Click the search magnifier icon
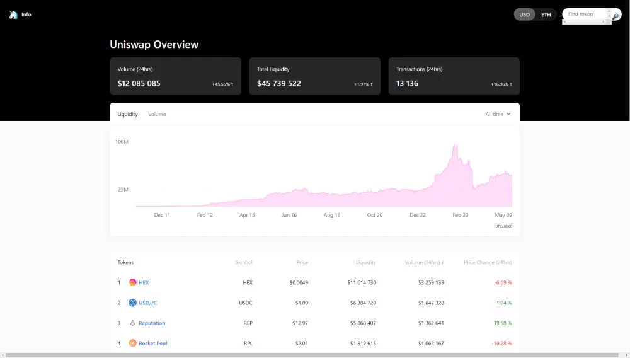This screenshot has height=358, width=630. 615,16
